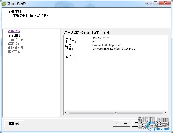Click the host IP 192.168.23.20
Image resolution: width=173 pixels, height=133 pixels.
(x=101, y=38)
